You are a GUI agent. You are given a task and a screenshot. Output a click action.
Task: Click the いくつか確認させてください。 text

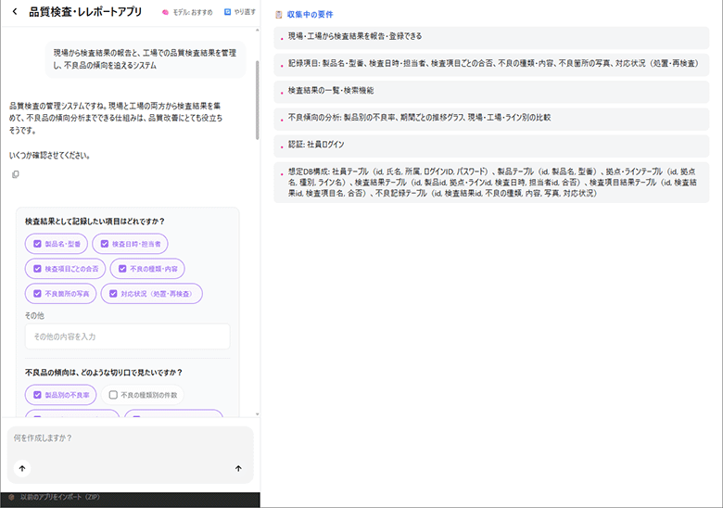(50, 156)
